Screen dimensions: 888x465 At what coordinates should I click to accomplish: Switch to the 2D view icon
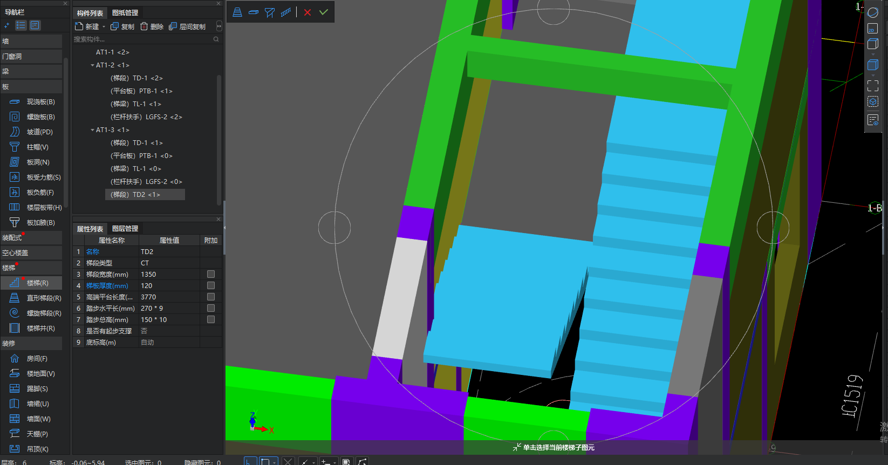pos(873,28)
